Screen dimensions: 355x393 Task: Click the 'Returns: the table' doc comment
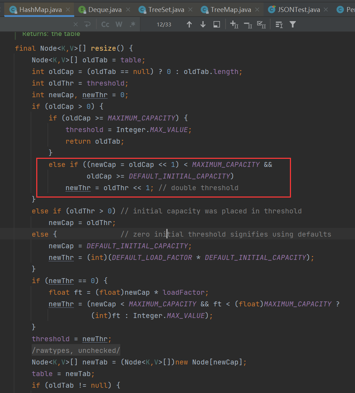51,34
